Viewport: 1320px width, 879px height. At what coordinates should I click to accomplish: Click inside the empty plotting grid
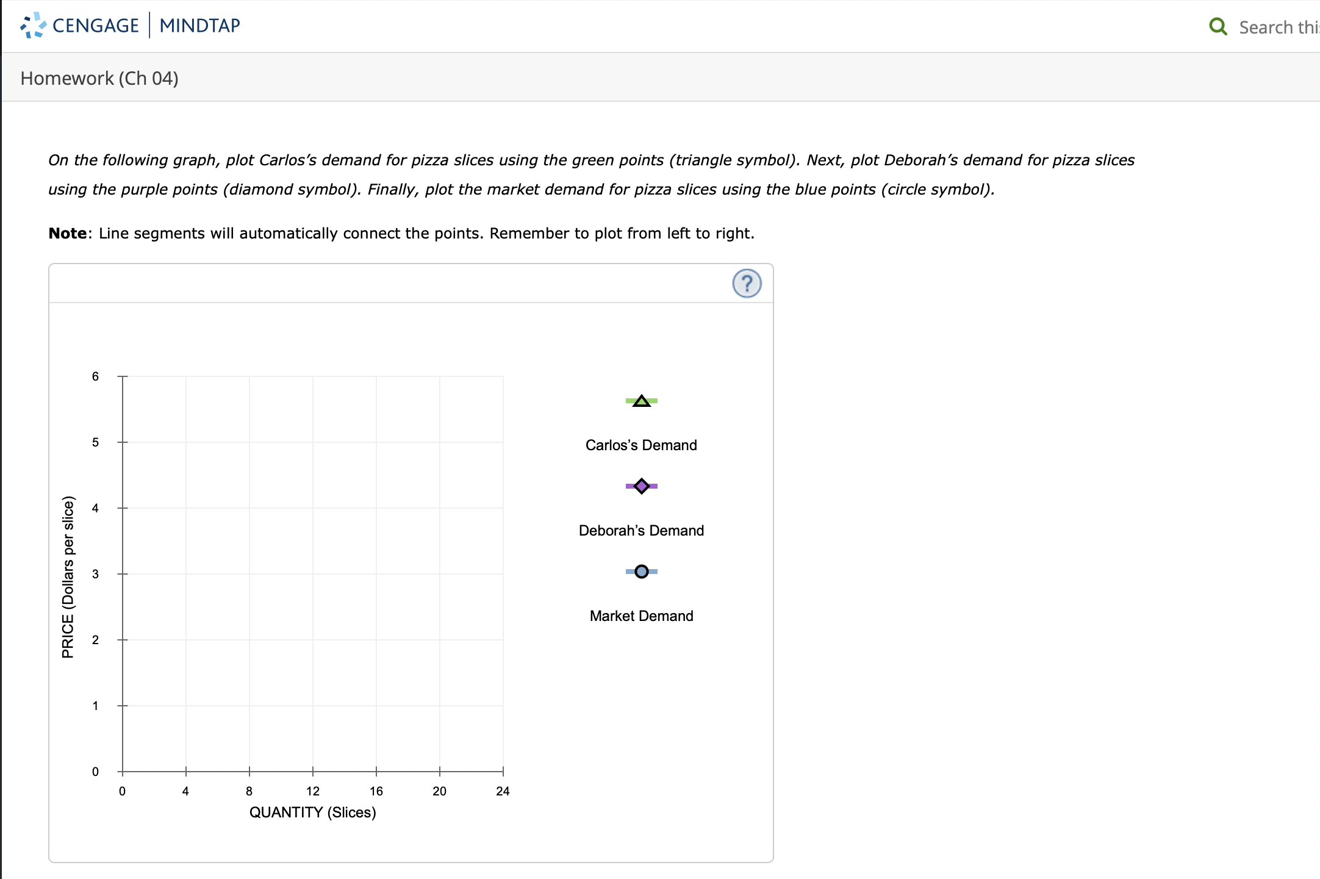click(x=311, y=573)
